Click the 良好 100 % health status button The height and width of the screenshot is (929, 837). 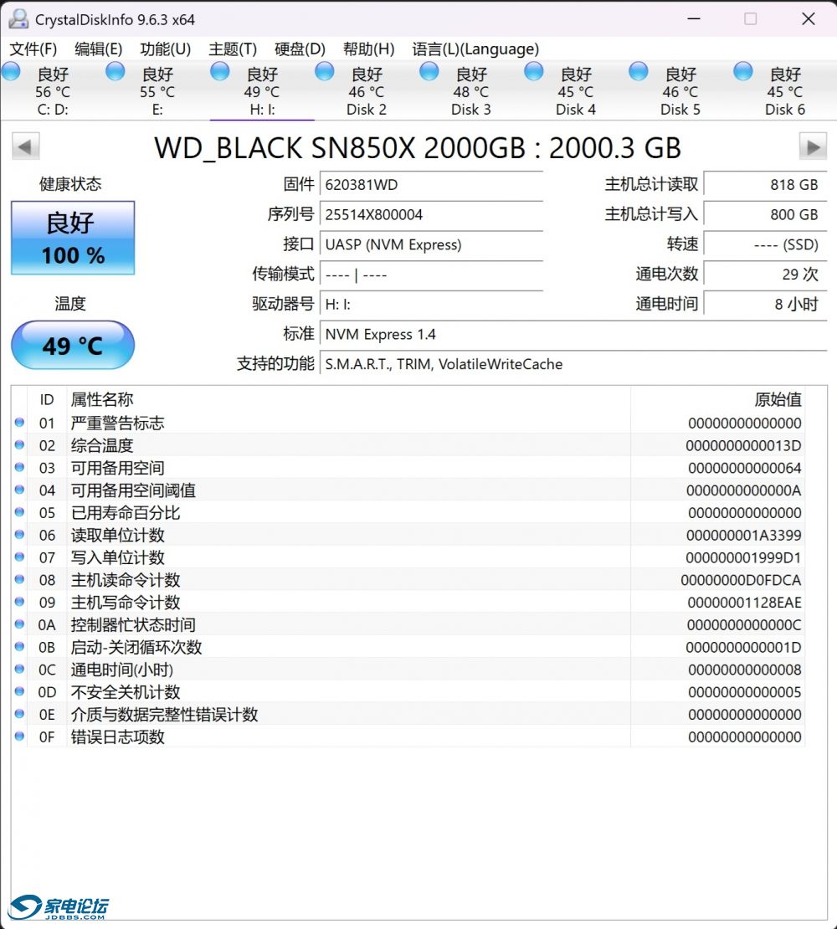pos(73,238)
